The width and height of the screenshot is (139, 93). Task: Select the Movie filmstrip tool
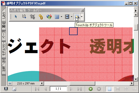click(67, 17)
